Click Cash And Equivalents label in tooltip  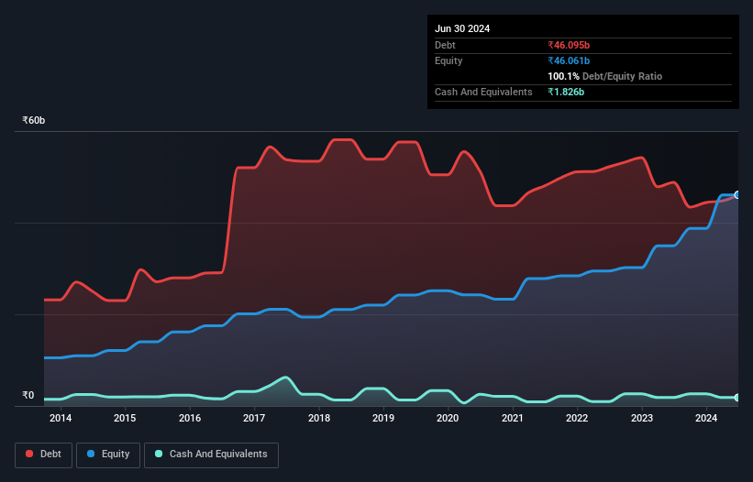[483, 92]
